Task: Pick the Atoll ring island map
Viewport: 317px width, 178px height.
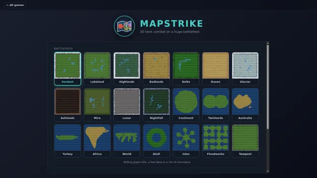Action: [157, 141]
